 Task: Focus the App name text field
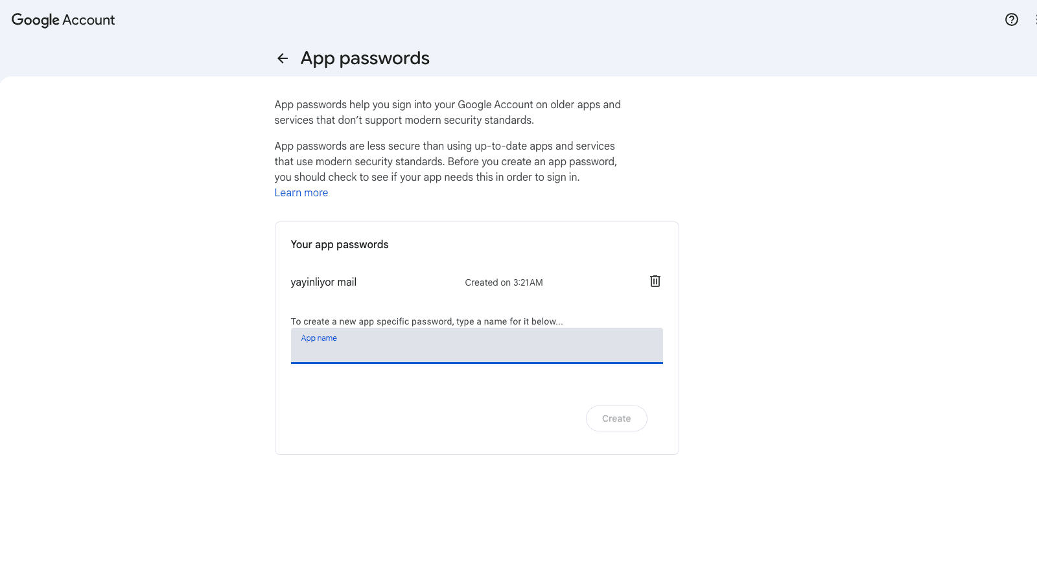(x=476, y=350)
